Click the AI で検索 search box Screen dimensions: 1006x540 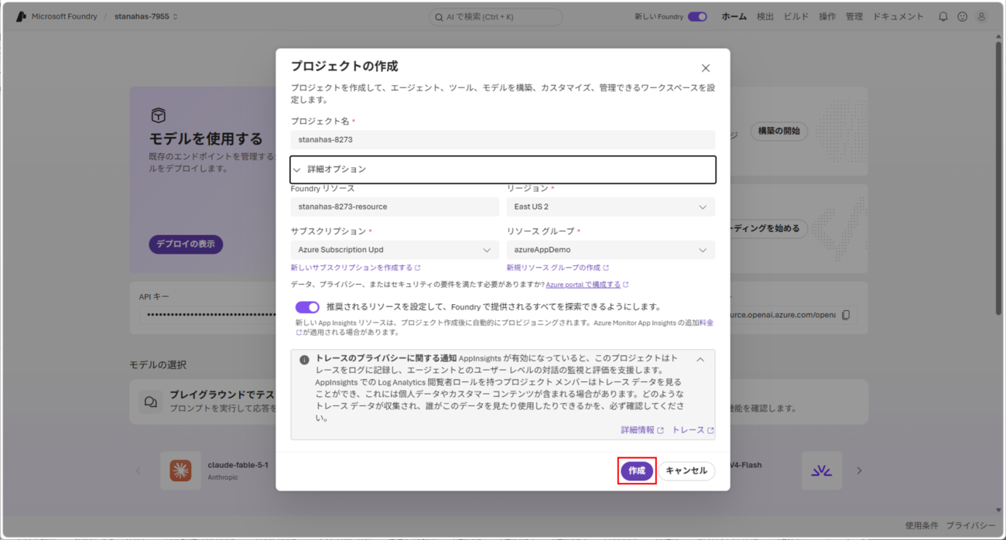click(x=496, y=16)
